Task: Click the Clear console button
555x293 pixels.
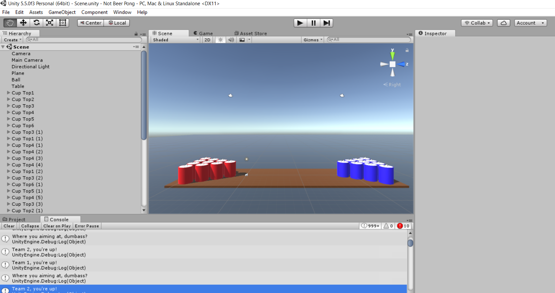Action: [x=9, y=226]
